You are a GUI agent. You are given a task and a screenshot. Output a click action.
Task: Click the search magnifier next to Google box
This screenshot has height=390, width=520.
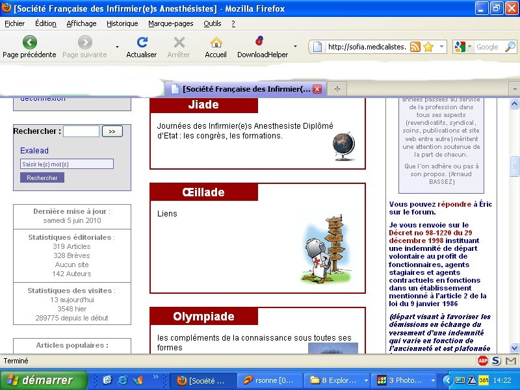coord(510,47)
